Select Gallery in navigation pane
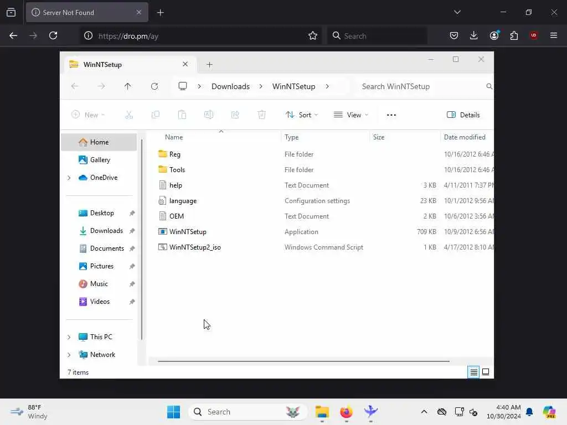567x425 pixels. coord(99,160)
